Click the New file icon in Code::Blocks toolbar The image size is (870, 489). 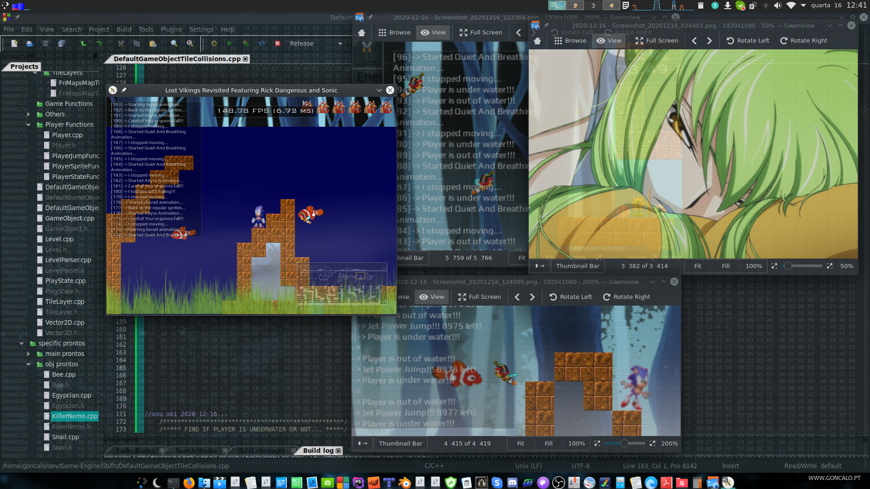click(x=14, y=43)
